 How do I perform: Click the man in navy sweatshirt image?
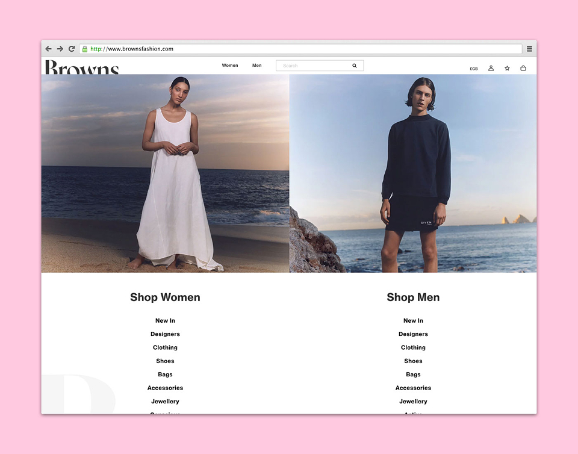(x=413, y=173)
